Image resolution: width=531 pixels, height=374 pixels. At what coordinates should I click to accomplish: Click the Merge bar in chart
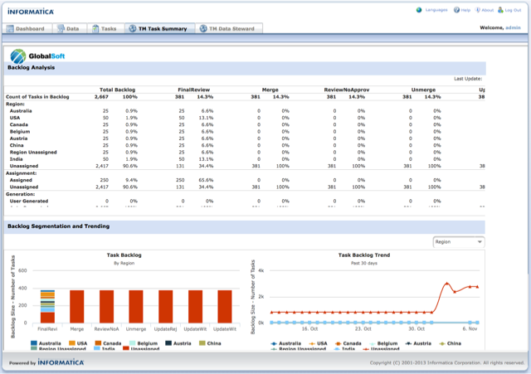[77, 306]
